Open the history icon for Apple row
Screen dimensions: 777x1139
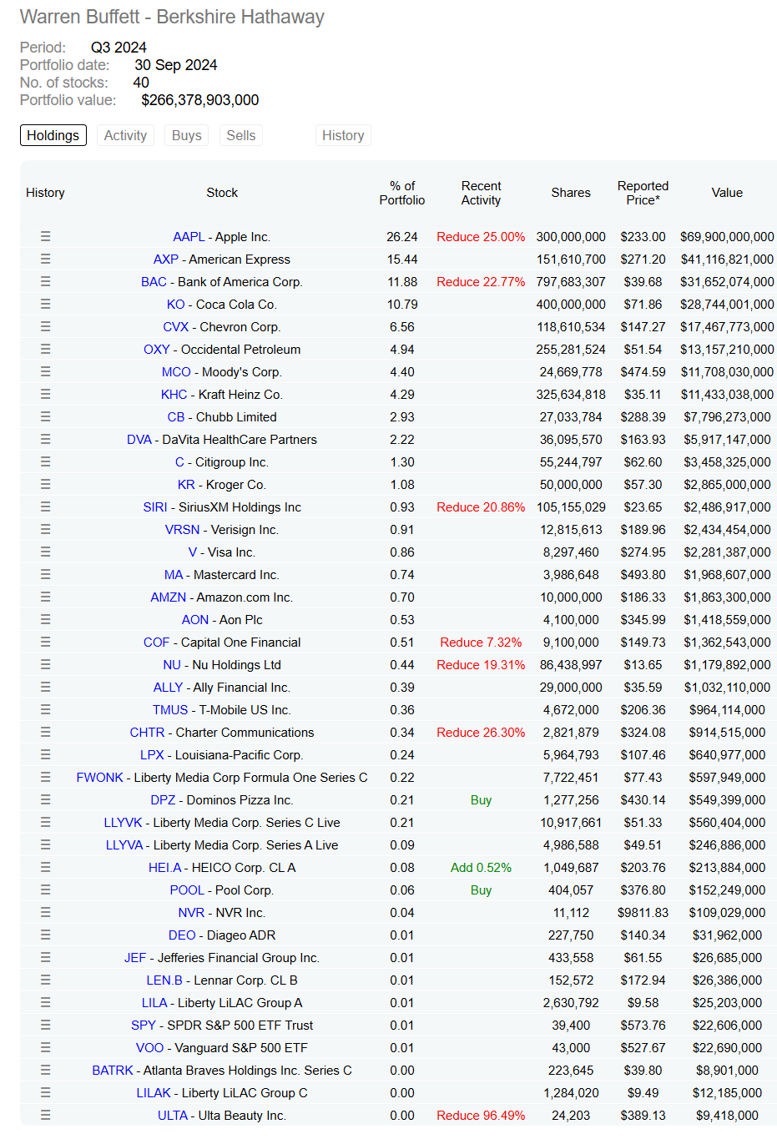tap(45, 237)
